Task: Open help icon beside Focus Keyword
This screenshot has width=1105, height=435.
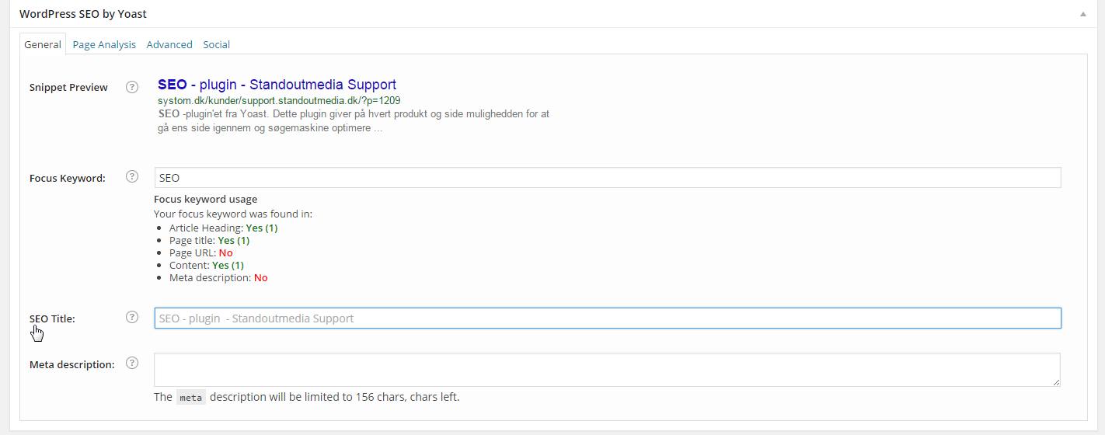Action: (132, 177)
